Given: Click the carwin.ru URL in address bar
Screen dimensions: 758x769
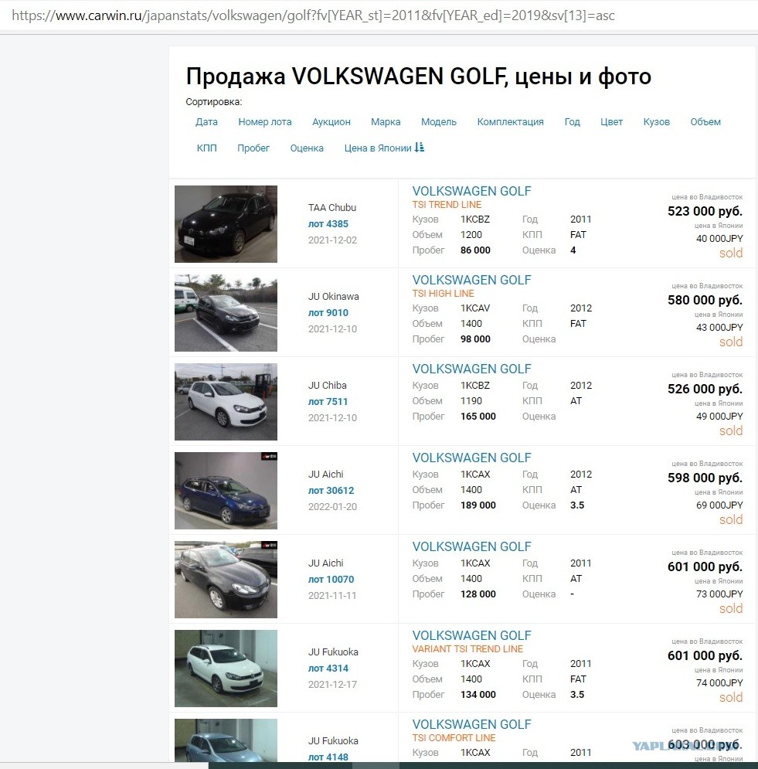Looking at the screenshot, I should [x=313, y=15].
